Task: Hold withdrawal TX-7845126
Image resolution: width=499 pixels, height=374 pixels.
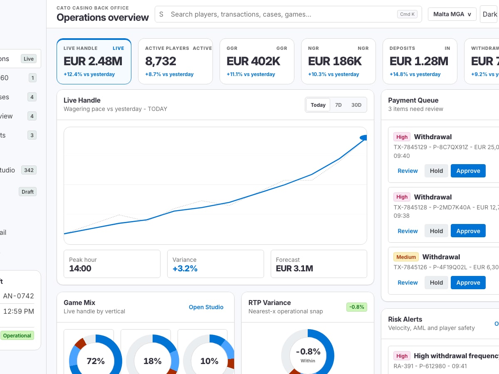Action: click(436, 283)
